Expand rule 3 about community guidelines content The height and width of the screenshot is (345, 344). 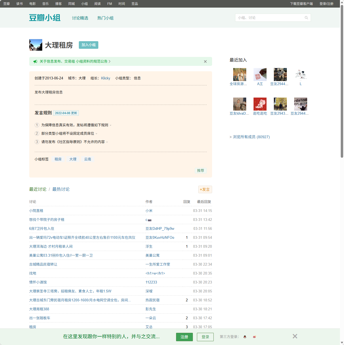(107, 142)
